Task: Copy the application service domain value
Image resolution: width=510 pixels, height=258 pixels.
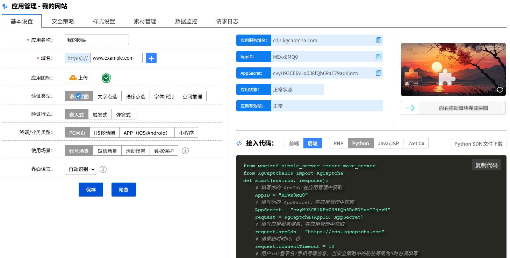Action: coord(378,40)
